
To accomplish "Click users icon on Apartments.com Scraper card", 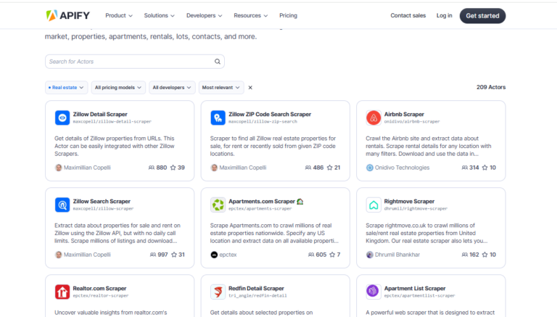I will tap(311, 255).
